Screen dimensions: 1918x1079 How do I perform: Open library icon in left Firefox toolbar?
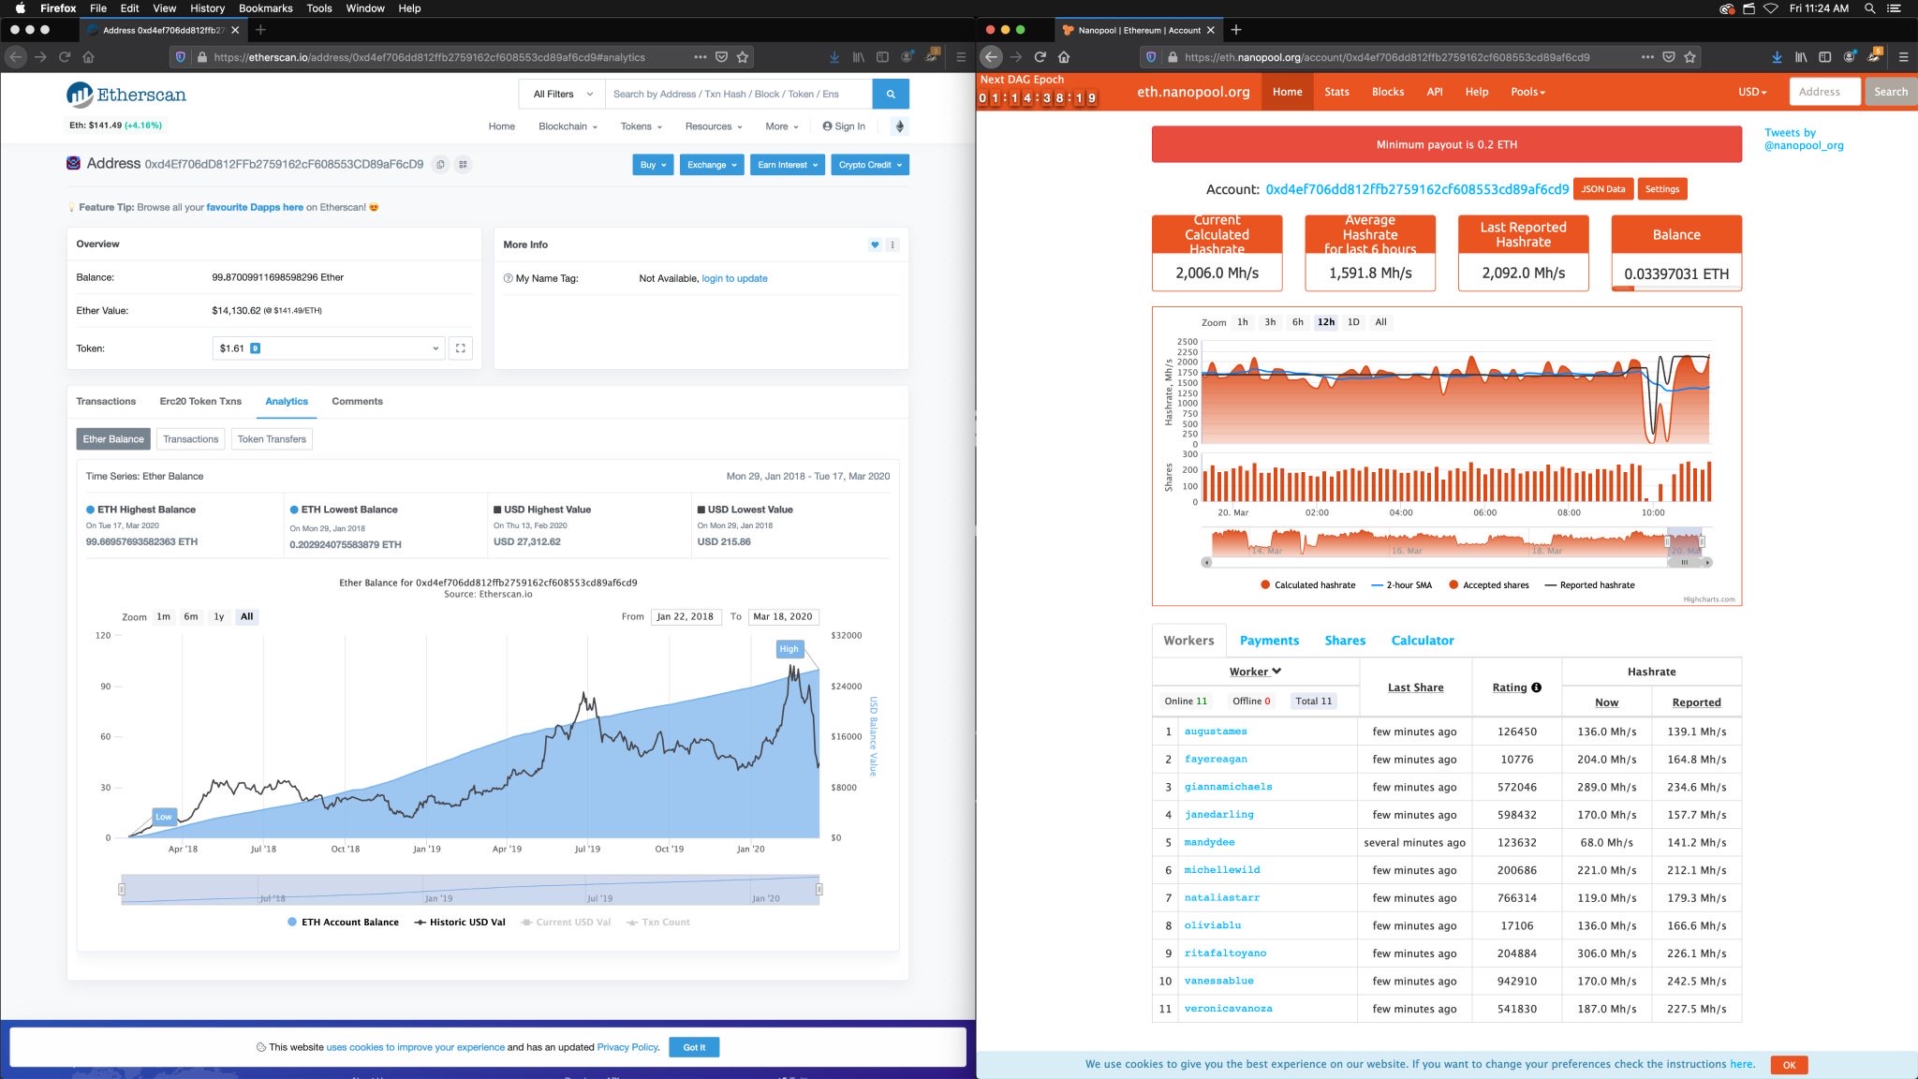pyautogui.click(x=858, y=57)
